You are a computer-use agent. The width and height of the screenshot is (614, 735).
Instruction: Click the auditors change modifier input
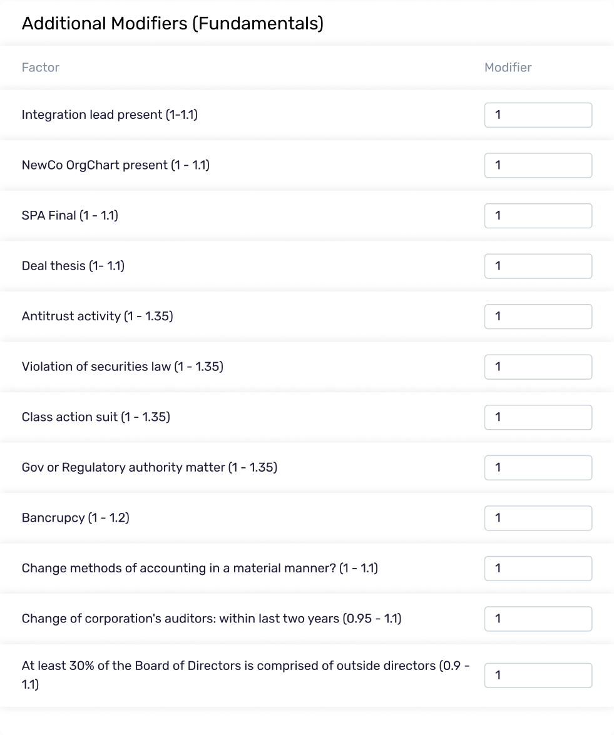(538, 619)
